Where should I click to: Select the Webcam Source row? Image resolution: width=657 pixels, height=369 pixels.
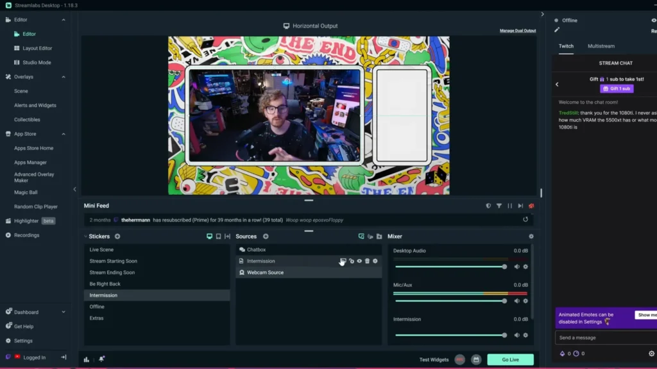(309, 272)
